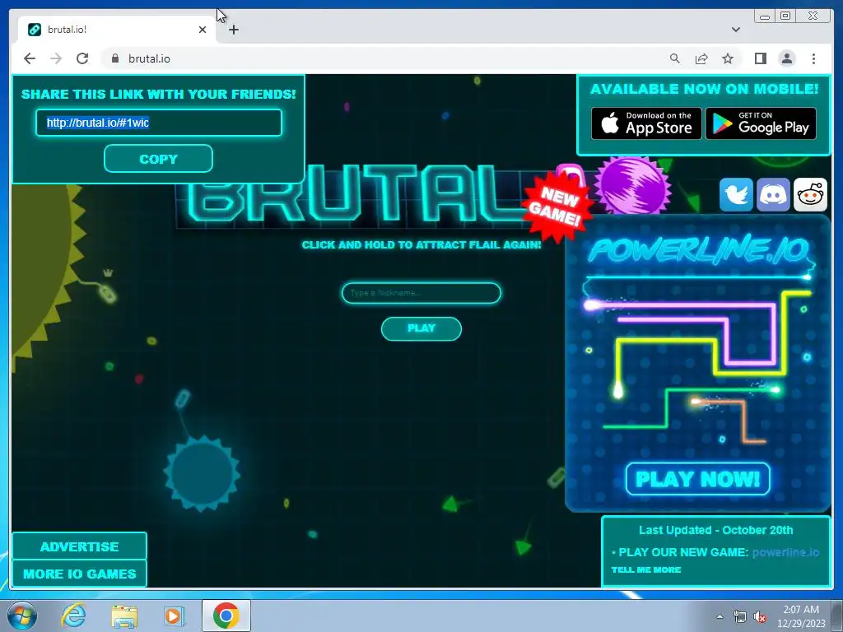Open the Discord social link icon
The image size is (843, 632).
[773, 194]
